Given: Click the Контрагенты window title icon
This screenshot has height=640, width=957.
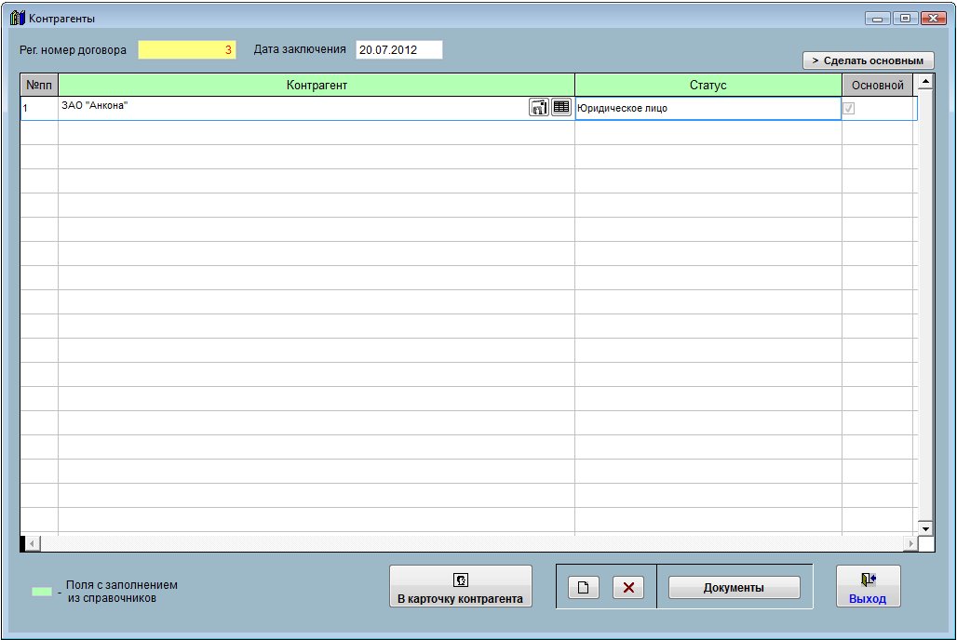Looking at the screenshot, I should click(x=17, y=18).
